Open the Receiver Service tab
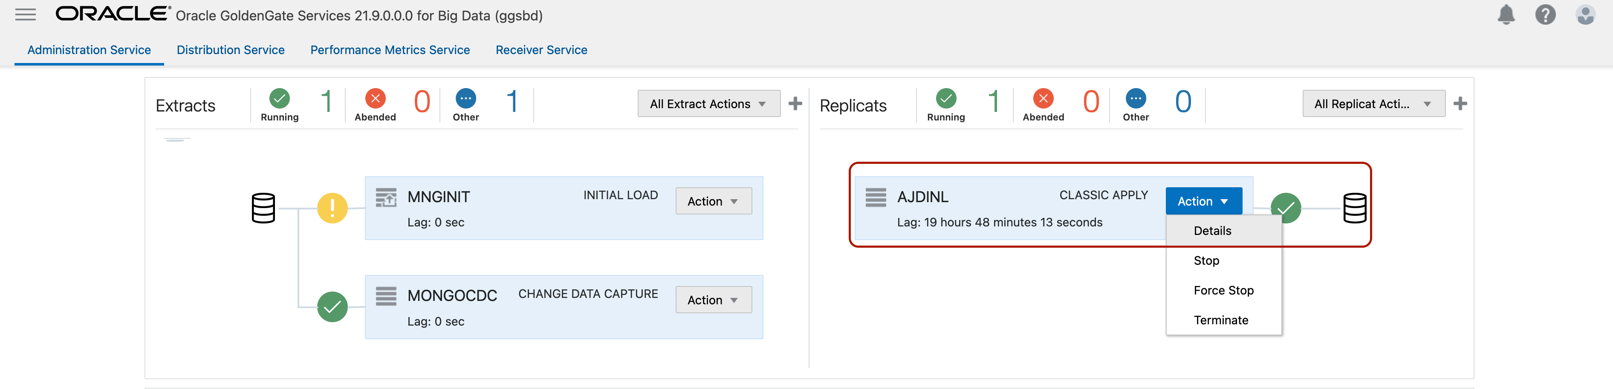Screen dimensions: 1613x389 (x=541, y=50)
